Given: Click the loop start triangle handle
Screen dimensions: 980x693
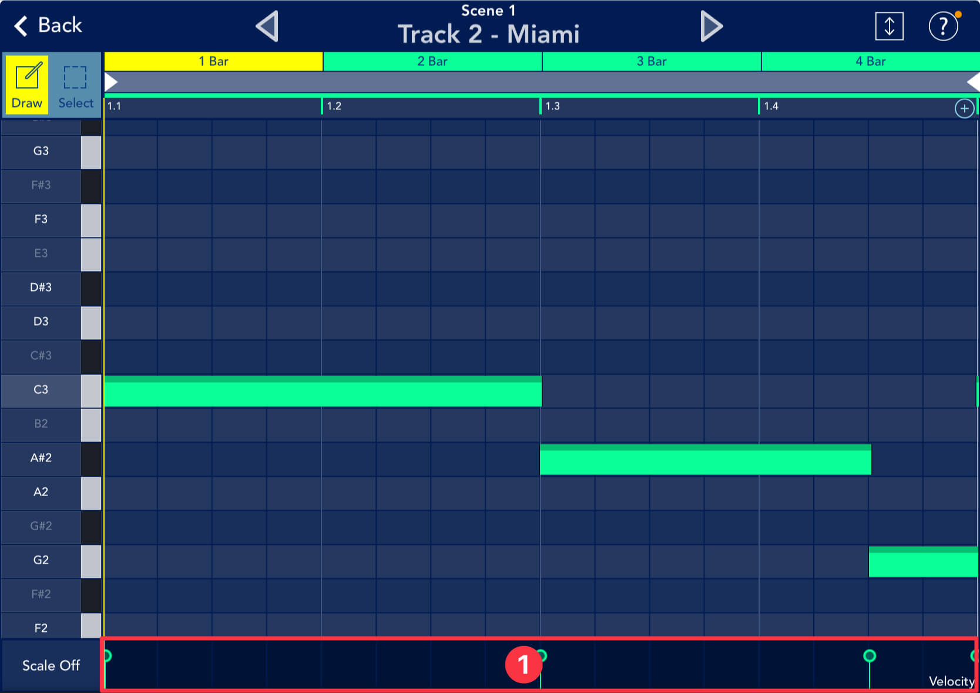Looking at the screenshot, I should tap(111, 82).
